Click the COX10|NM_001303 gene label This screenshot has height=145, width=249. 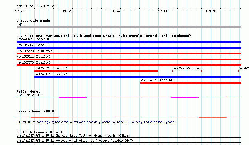30,95
